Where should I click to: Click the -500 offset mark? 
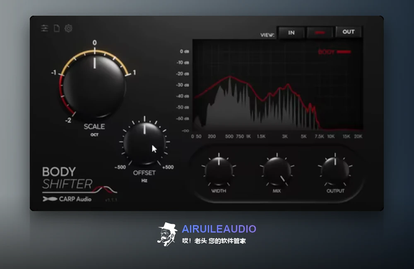120,167
